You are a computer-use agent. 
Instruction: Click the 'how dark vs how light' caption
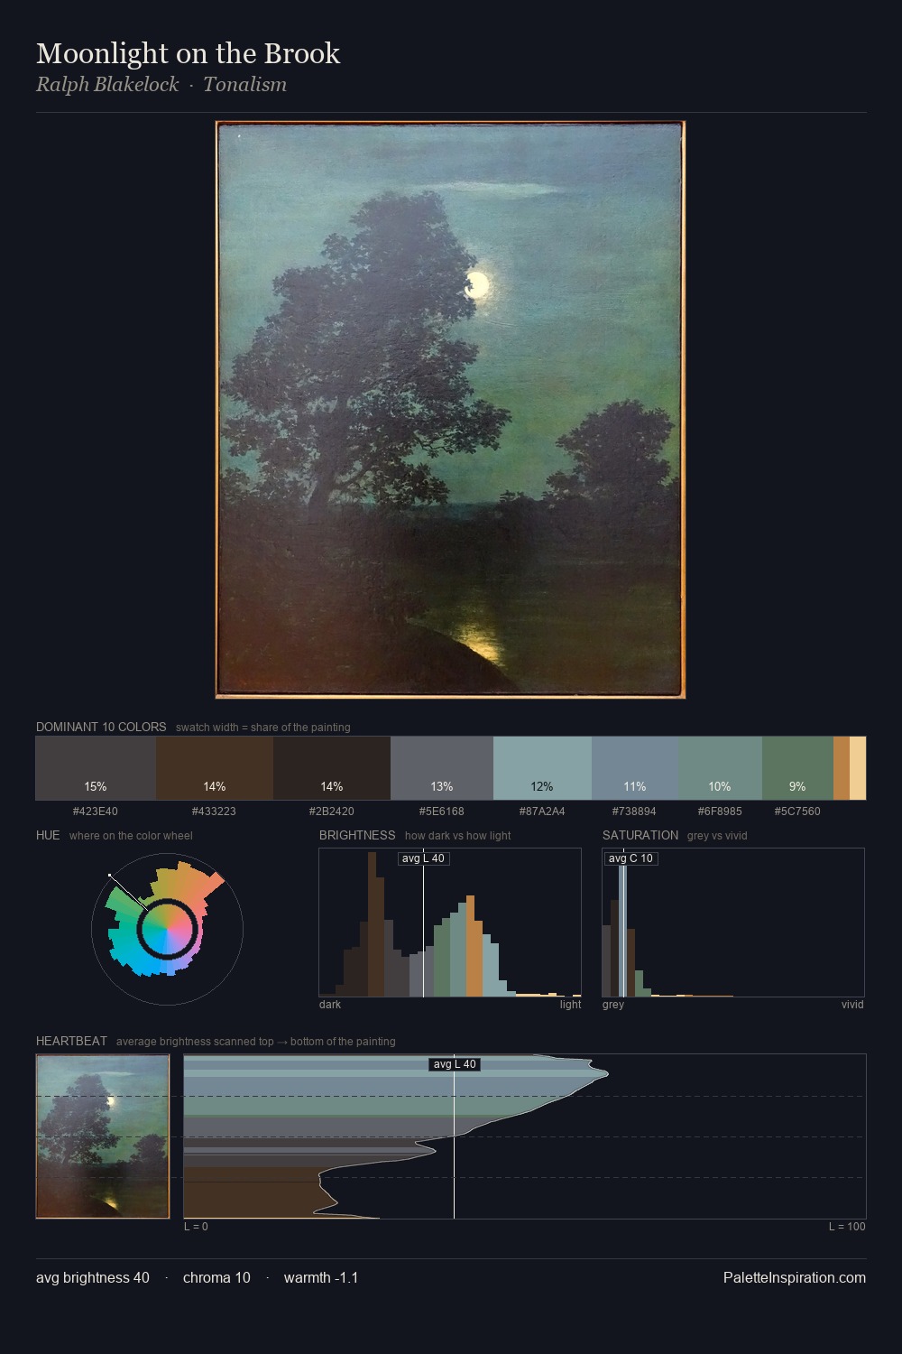coord(458,836)
